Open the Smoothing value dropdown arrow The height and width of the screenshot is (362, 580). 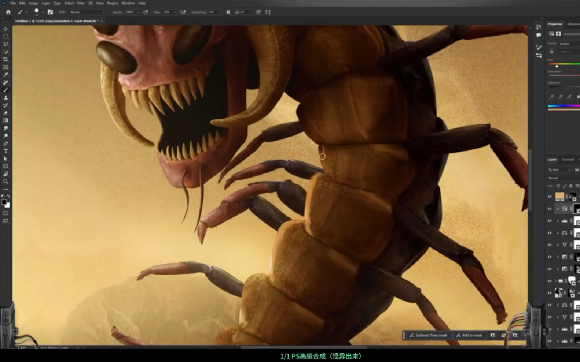click(x=220, y=12)
